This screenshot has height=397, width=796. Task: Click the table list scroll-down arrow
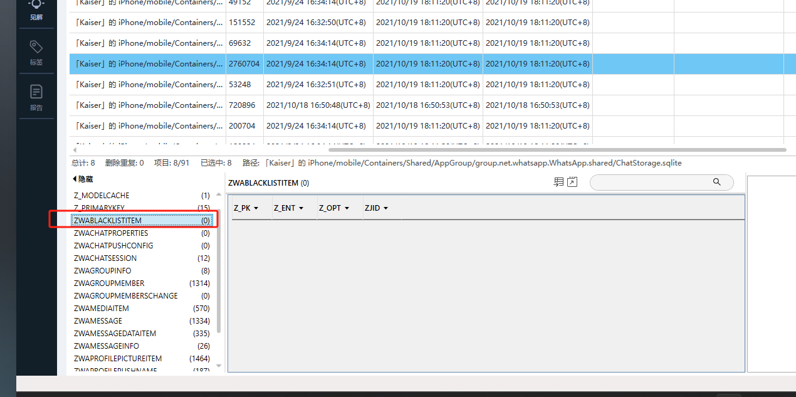219,365
